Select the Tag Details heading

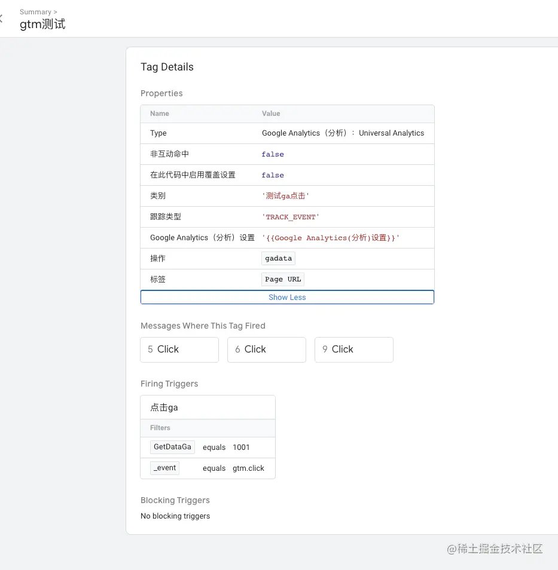pos(167,67)
